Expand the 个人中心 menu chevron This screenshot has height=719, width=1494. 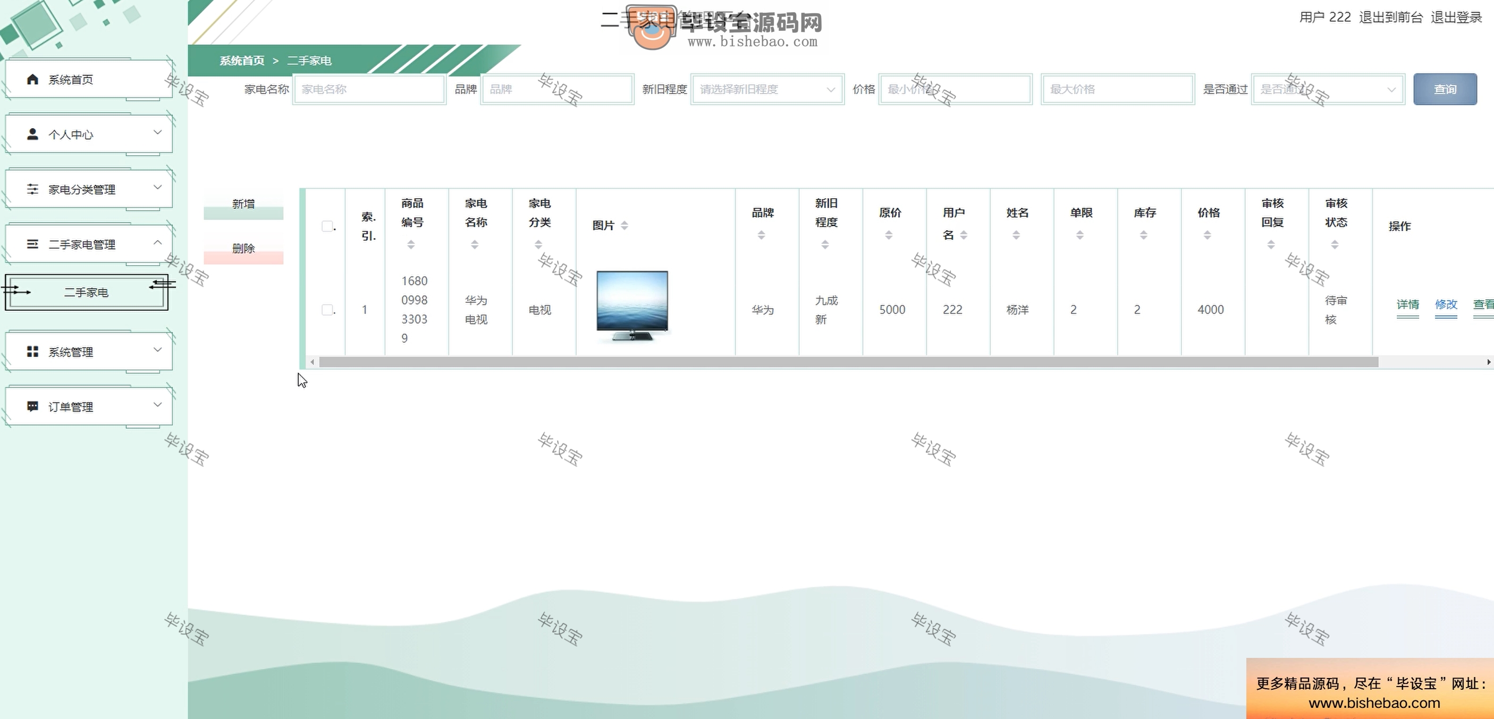(157, 132)
